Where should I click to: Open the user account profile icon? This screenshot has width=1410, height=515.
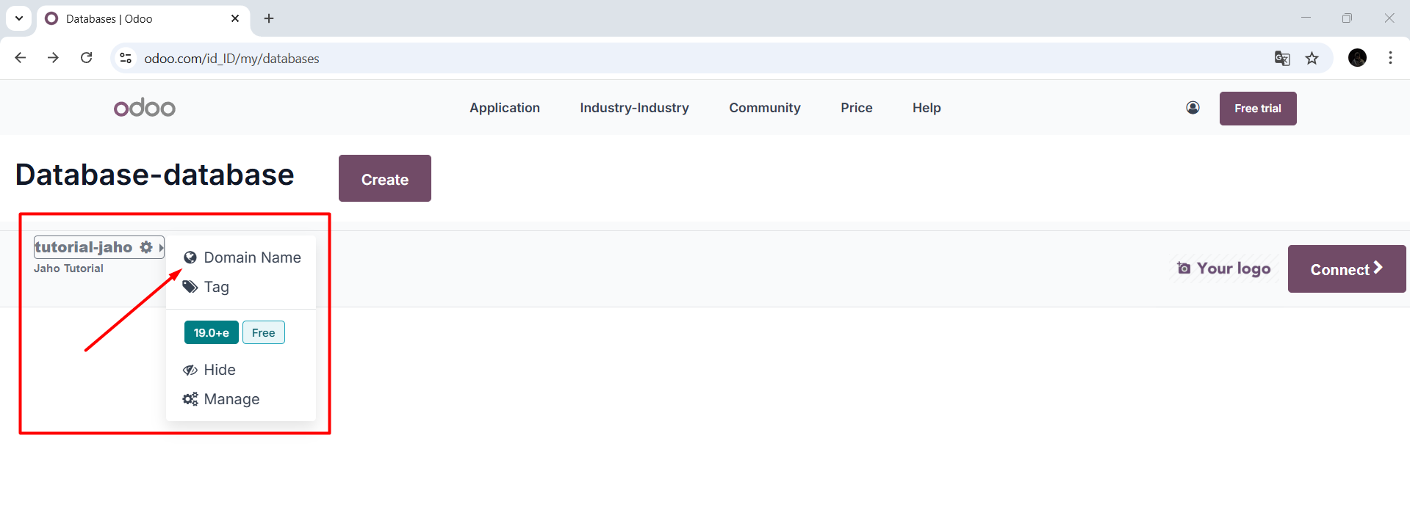point(1193,108)
